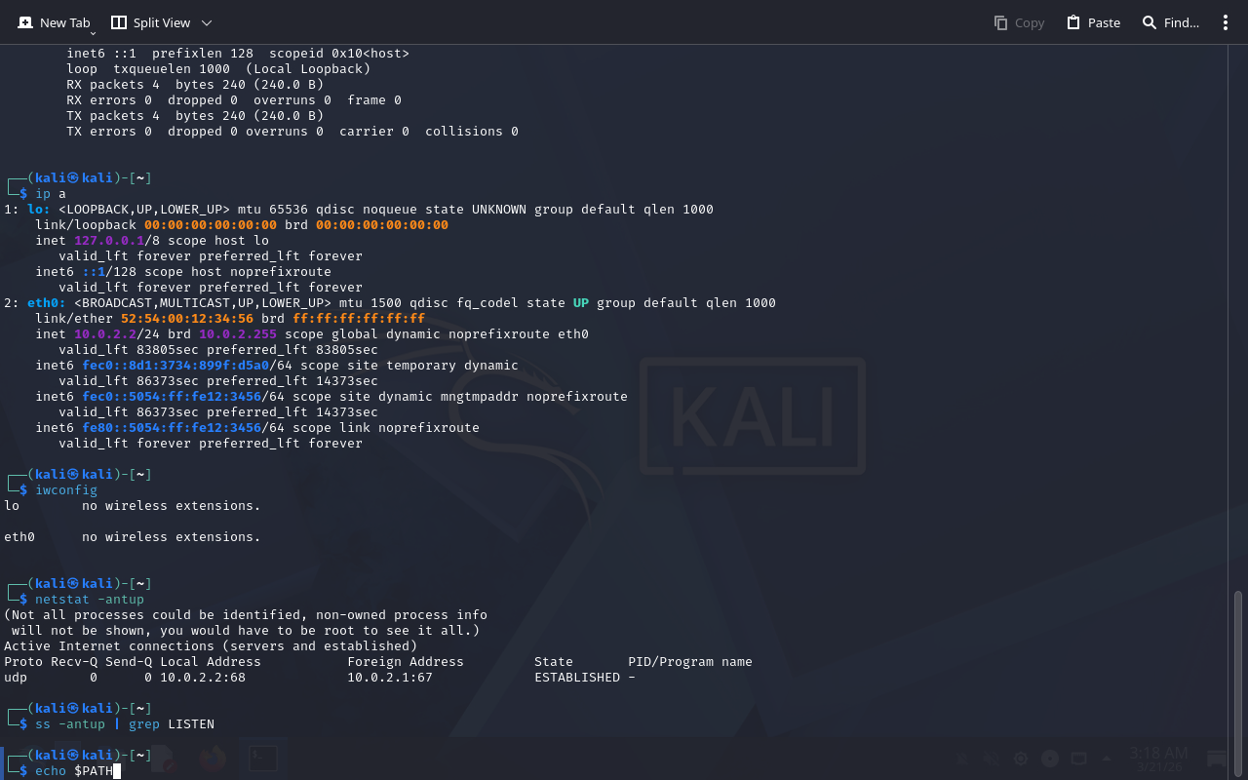Open the three-dot kebab menu
The width and height of the screenshot is (1248, 780).
pos(1226,22)
